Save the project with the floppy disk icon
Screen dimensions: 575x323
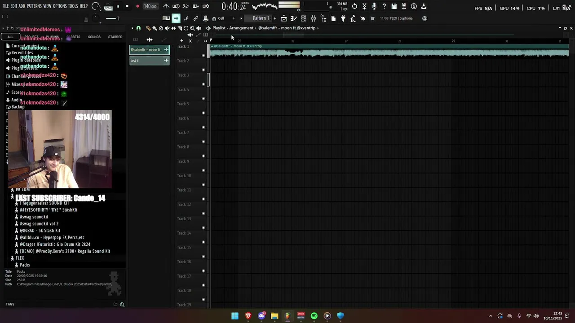click(394, 6)
